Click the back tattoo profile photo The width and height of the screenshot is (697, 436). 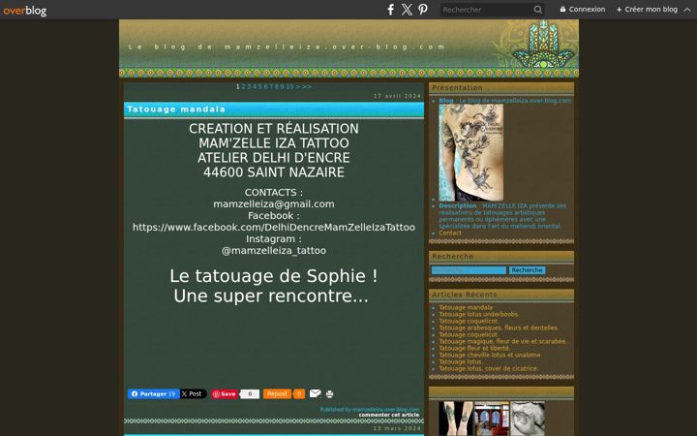pyautogui.click(x=471, y=153)
